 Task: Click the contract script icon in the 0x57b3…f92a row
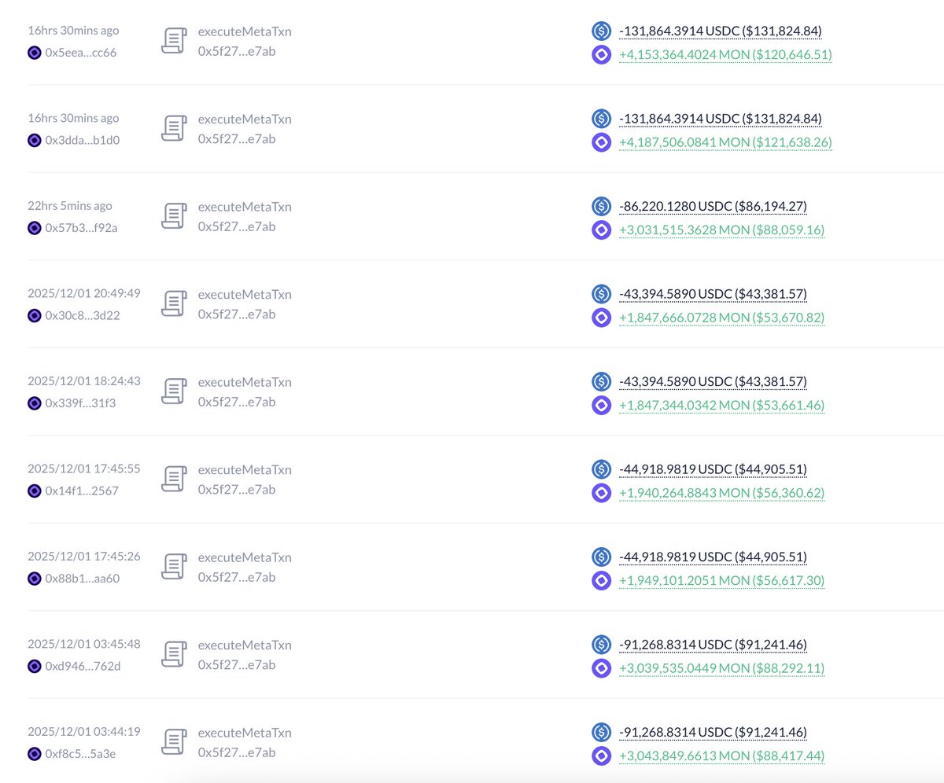tap(174, 216)
